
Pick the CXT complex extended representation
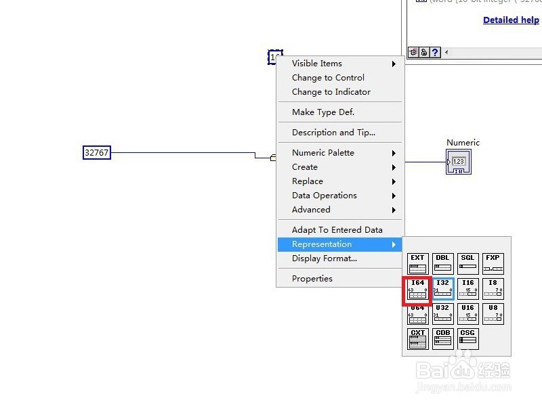417,339
